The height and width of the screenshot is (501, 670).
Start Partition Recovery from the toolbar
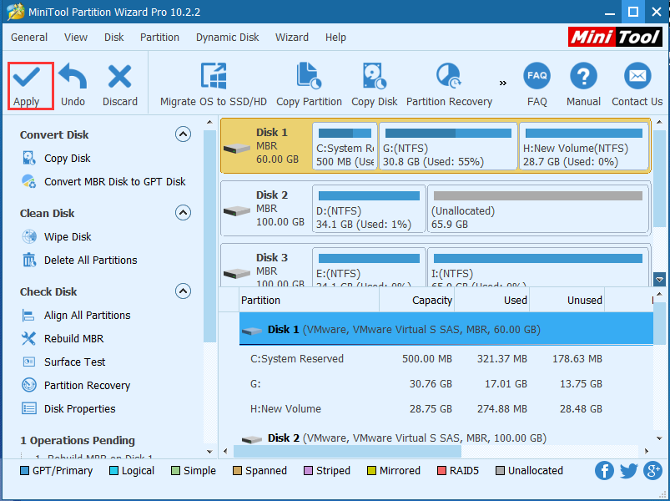tap(449, 85)
